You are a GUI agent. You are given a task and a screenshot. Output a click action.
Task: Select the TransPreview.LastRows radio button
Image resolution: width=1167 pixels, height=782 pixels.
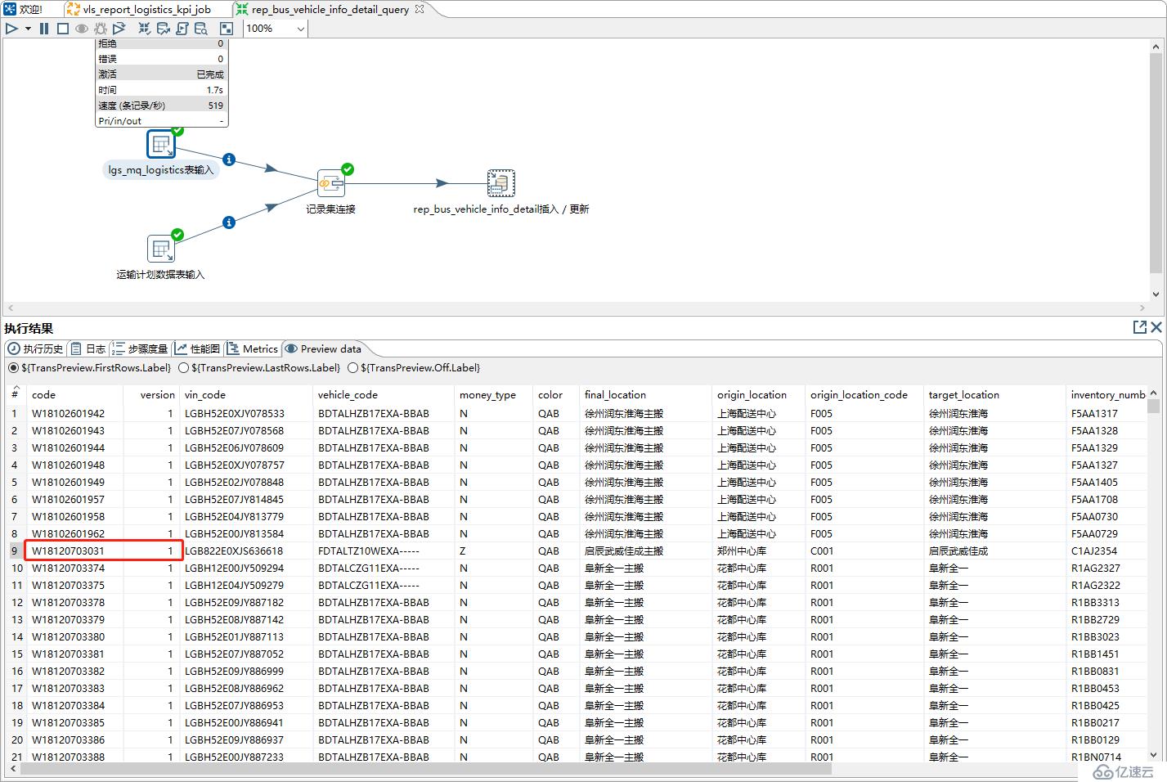tap(183, 368)
